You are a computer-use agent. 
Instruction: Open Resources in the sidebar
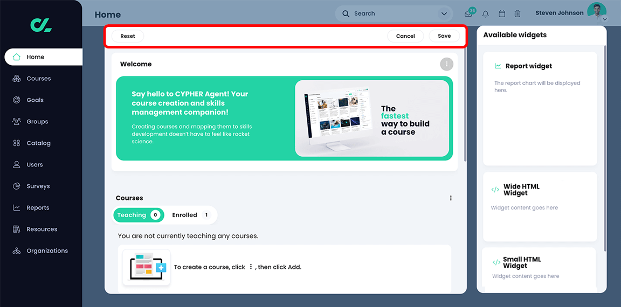click(x=41, y=229)
